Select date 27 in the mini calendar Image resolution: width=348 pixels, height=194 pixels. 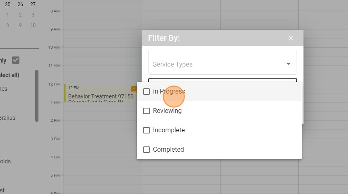[33, 4]
